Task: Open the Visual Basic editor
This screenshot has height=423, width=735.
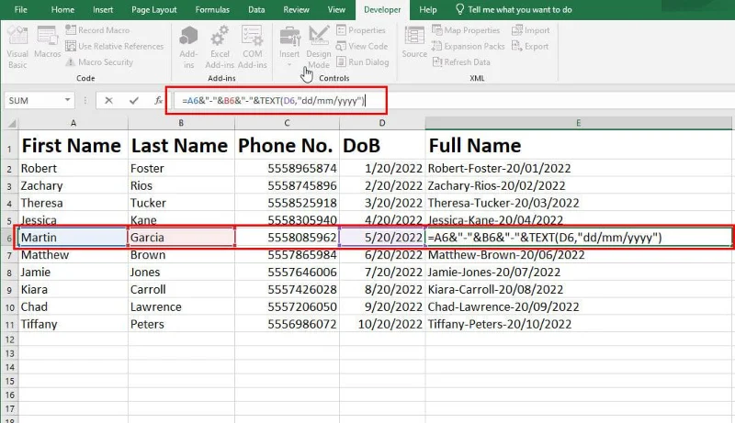Action: (17, 46)
